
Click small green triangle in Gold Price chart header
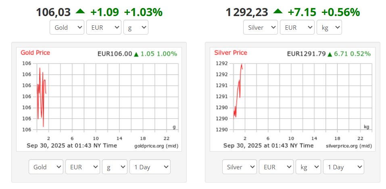pos(136,54)
